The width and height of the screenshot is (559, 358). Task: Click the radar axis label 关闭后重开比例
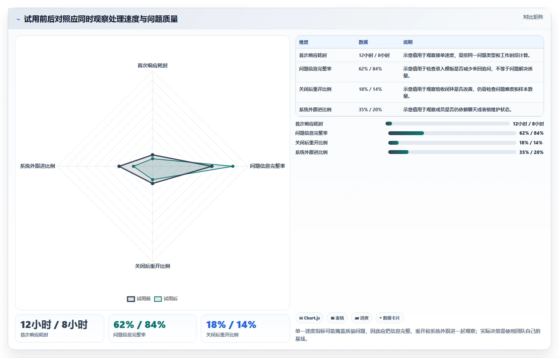click(x=152, y=266)
